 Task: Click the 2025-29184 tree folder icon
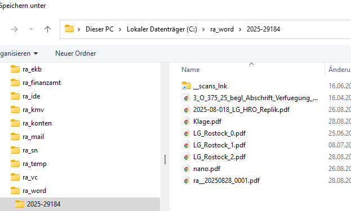pos(20,204)
